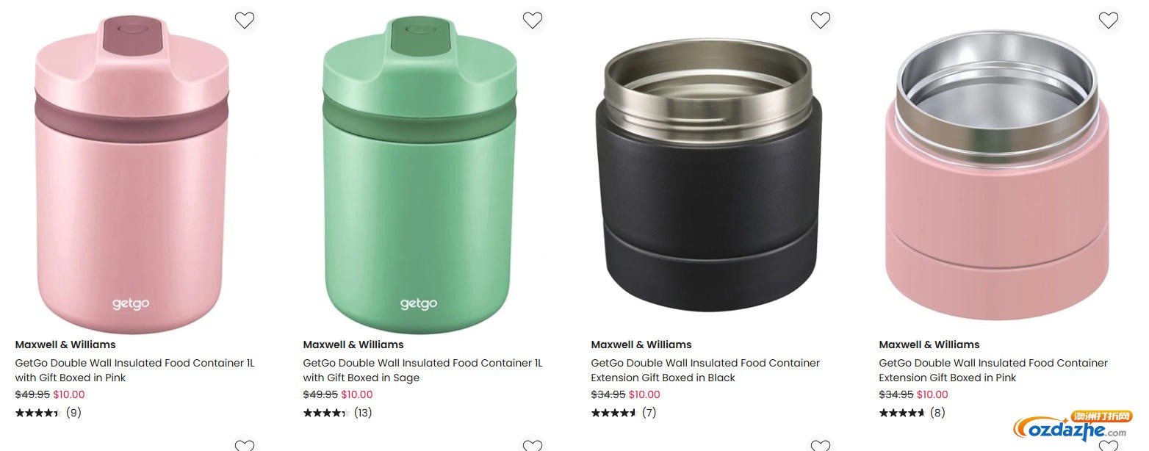
Task: Open the 7 reviews for black extension
Action: tap(649, 413)
